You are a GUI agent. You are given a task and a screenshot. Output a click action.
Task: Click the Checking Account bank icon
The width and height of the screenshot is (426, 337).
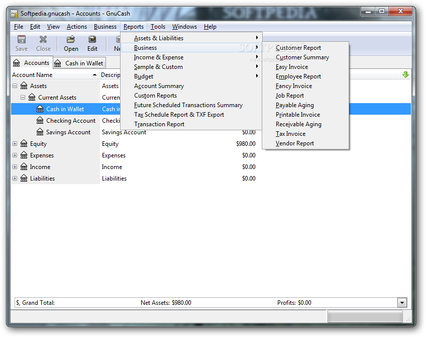40,121
